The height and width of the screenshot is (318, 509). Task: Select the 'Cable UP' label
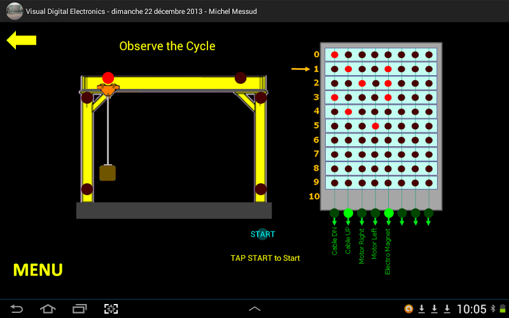pos(348,241)
